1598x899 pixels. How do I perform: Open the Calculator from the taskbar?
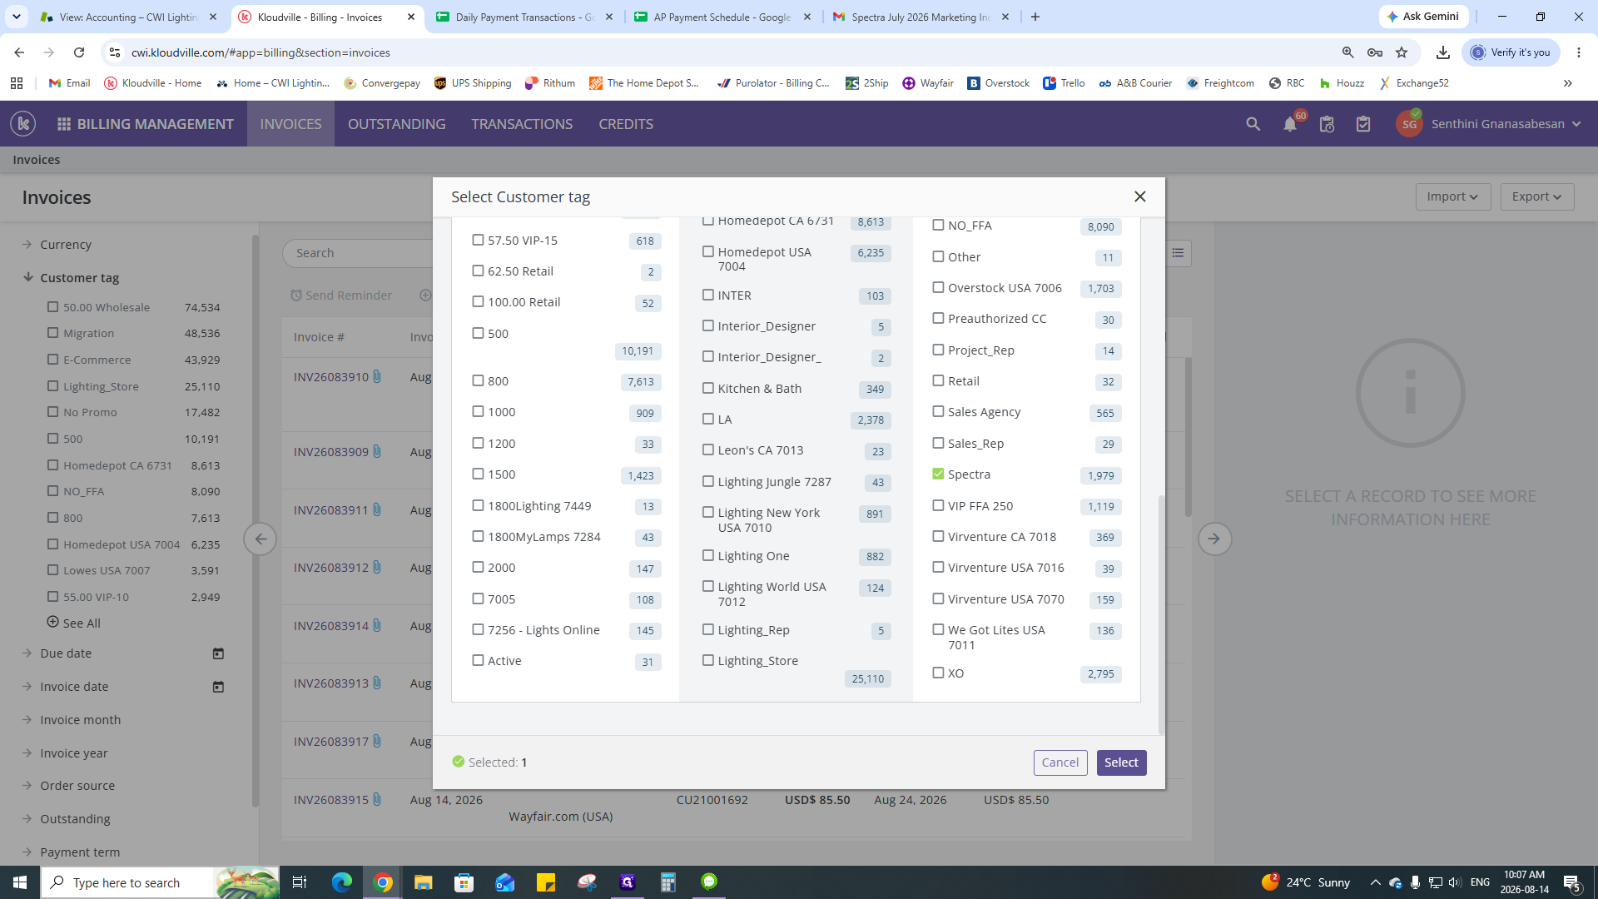click(668, 882)
